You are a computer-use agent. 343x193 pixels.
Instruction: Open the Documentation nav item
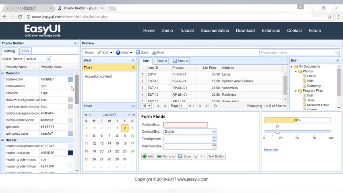[x=215, y=31]
